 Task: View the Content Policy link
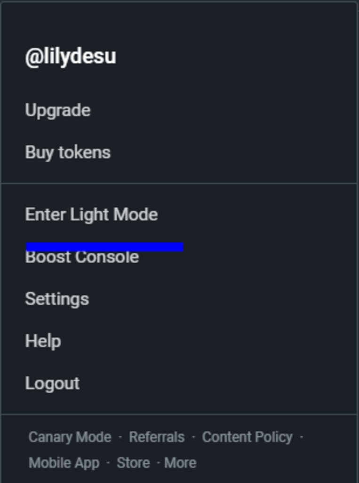click(247, 437)
